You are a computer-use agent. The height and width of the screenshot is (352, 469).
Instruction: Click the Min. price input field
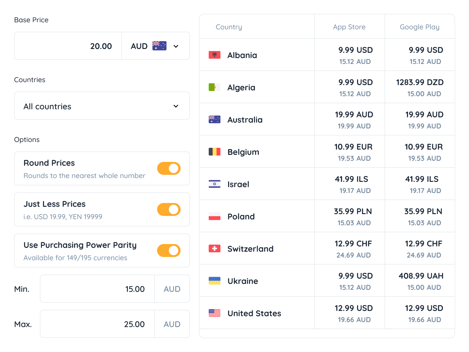tap(97, 289)
